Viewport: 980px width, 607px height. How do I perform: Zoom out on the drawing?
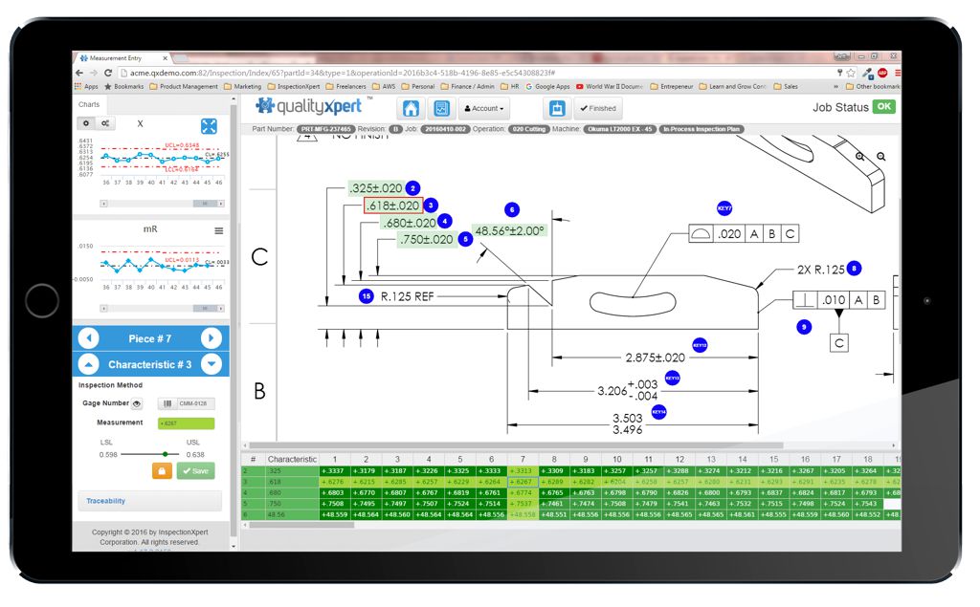(880, 157)
